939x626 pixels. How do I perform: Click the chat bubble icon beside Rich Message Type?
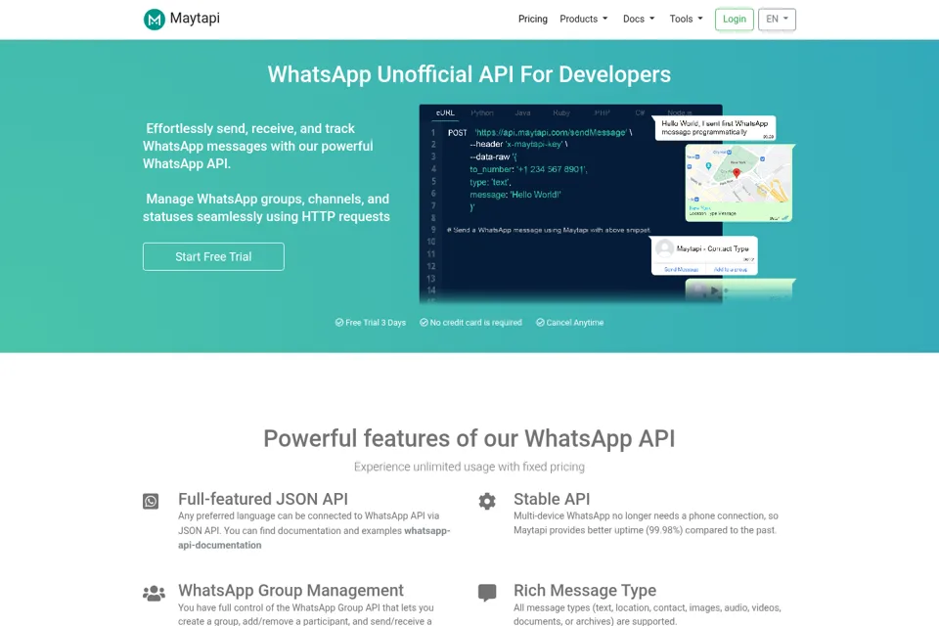(x=487, y=593)
